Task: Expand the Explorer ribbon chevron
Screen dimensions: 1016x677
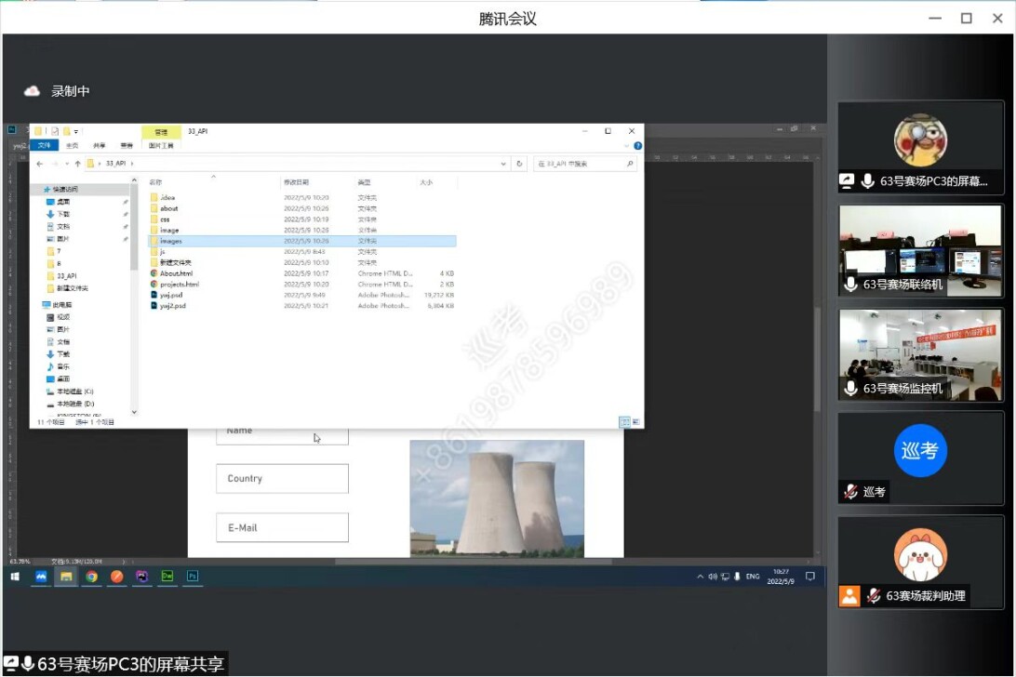Action: click(626, 146)
